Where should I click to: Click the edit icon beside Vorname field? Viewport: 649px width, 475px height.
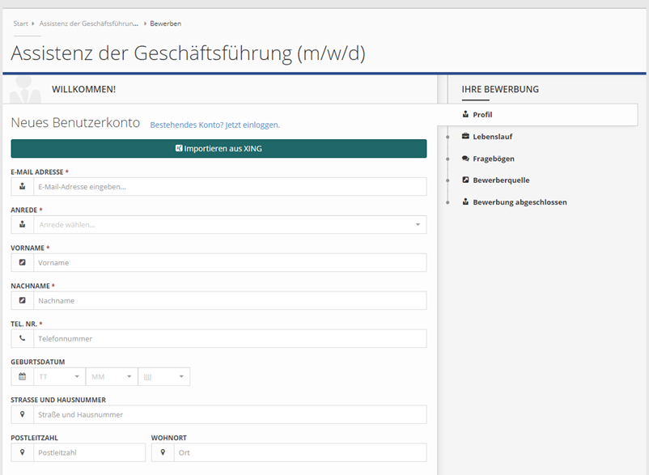(x=23, y=262)
